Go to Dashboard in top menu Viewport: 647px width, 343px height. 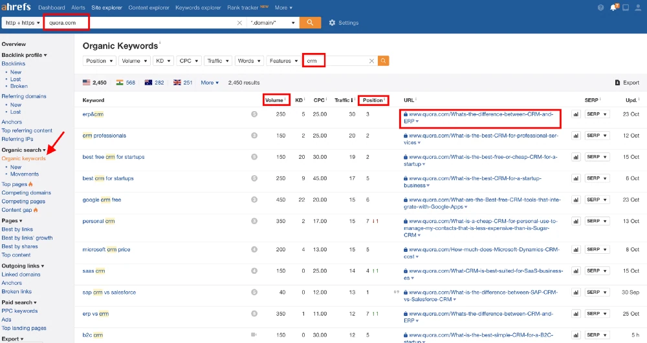coord(52,7)
